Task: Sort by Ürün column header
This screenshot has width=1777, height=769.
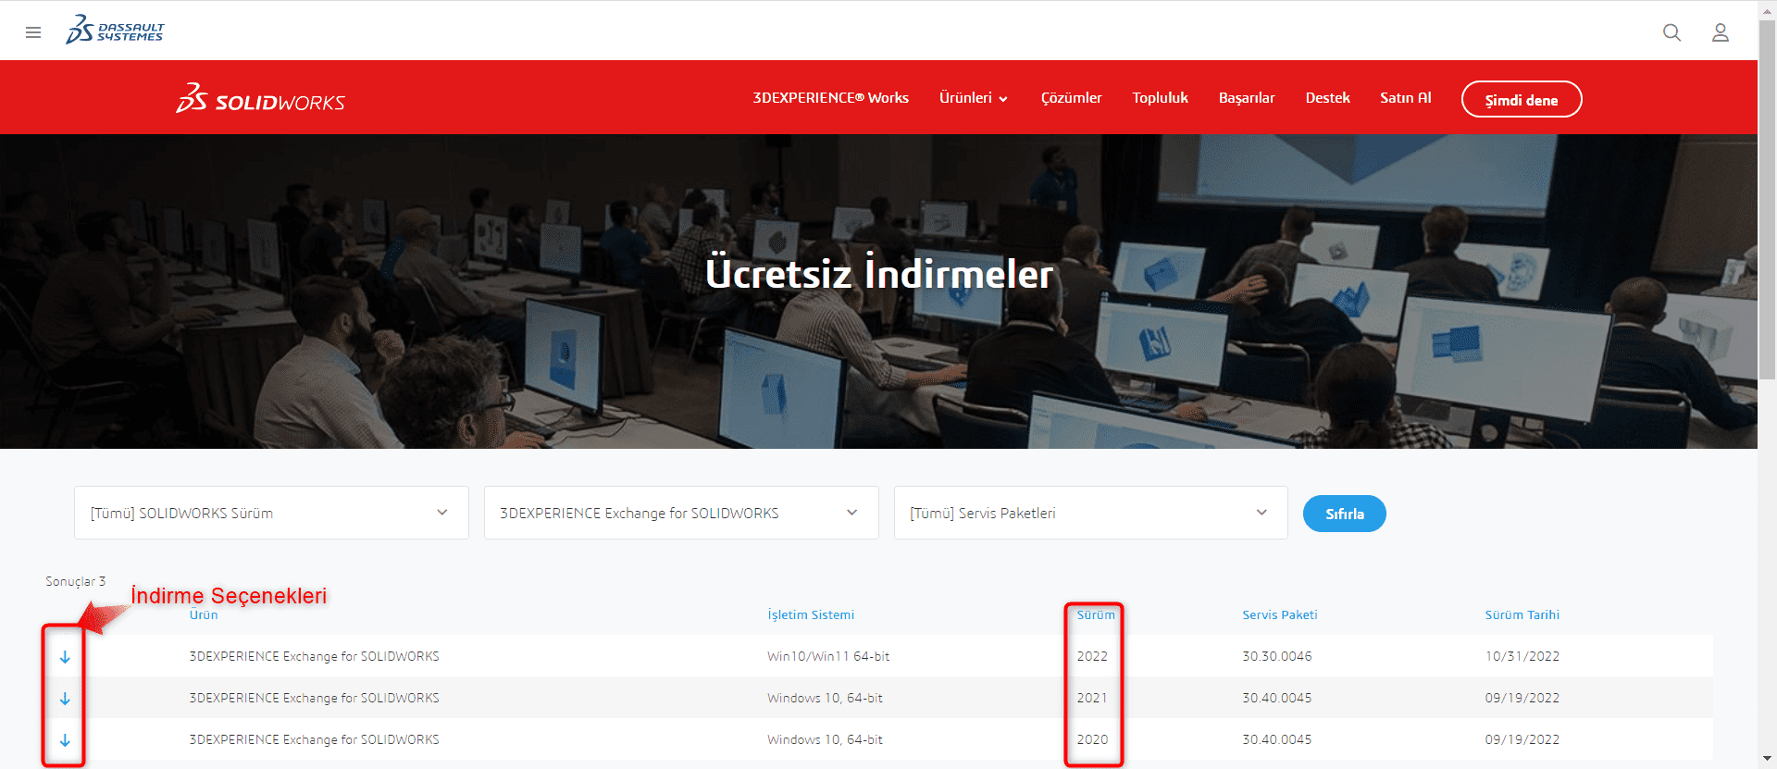Action: [x=204, y=615]
